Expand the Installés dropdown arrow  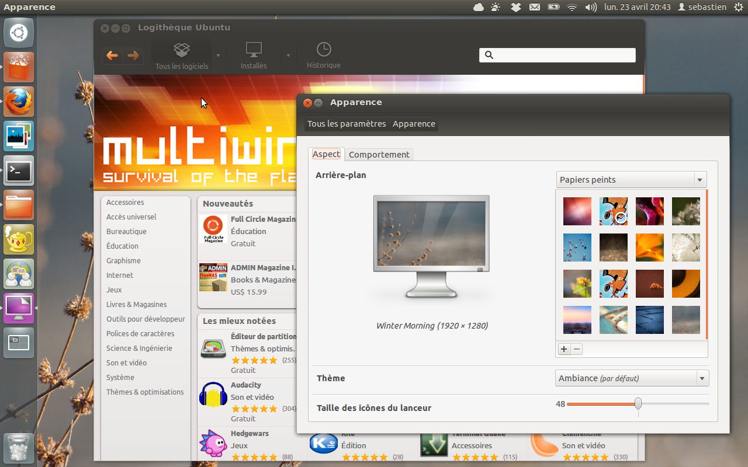pos(288,56)
